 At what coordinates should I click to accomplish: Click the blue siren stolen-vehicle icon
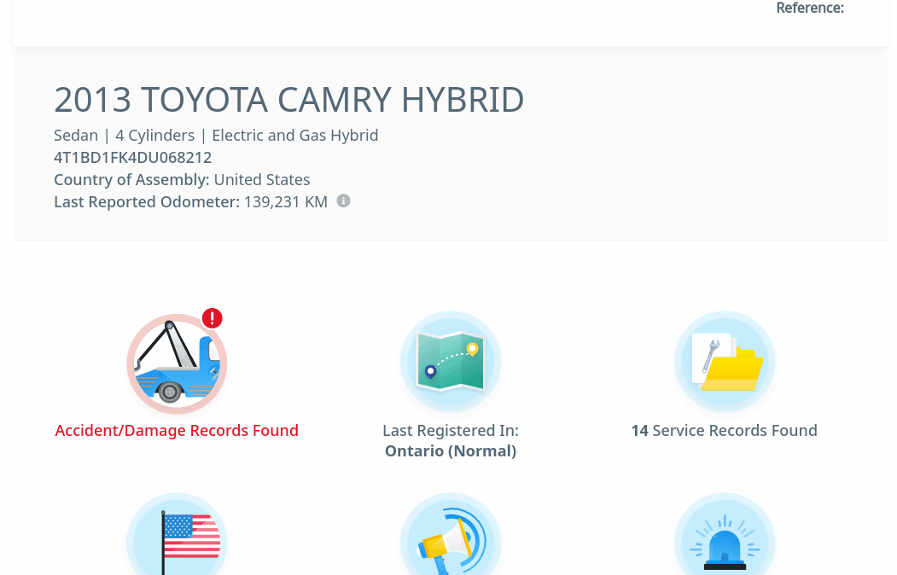coord(725,534)
